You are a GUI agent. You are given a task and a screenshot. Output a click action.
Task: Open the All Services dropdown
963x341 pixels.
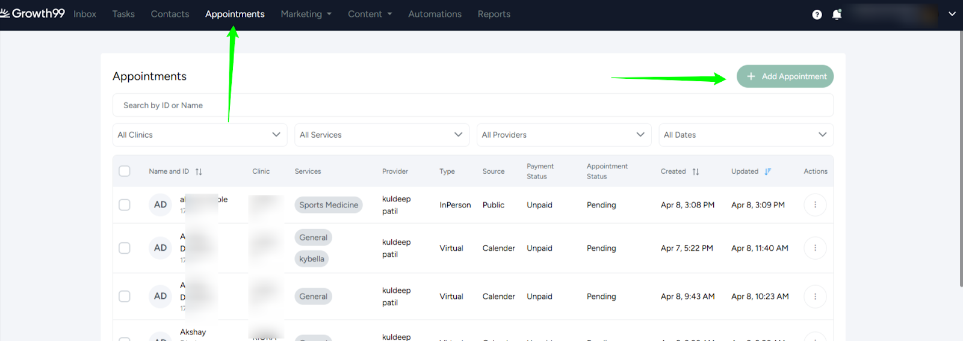pyautogui.click(x=382, y=135)
